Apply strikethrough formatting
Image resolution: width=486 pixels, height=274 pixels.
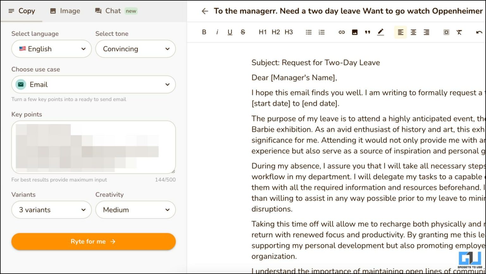243,32
